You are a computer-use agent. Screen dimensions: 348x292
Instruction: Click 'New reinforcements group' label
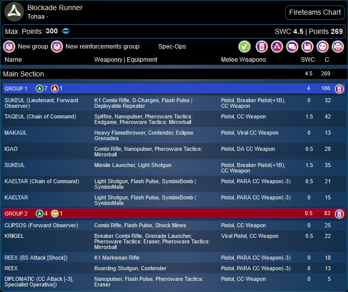pos(102,47)
